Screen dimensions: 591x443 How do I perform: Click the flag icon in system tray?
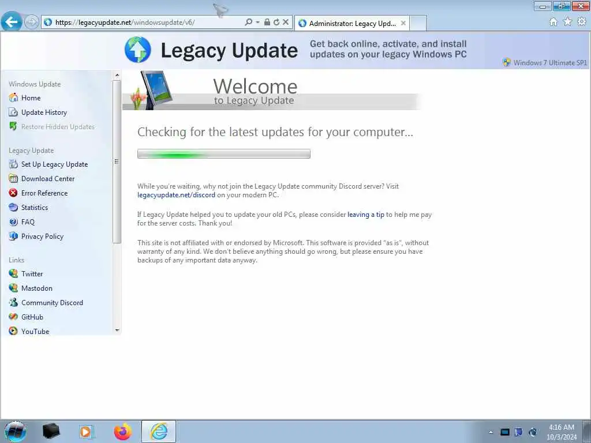pyautogui.click(x=519, y=432)
